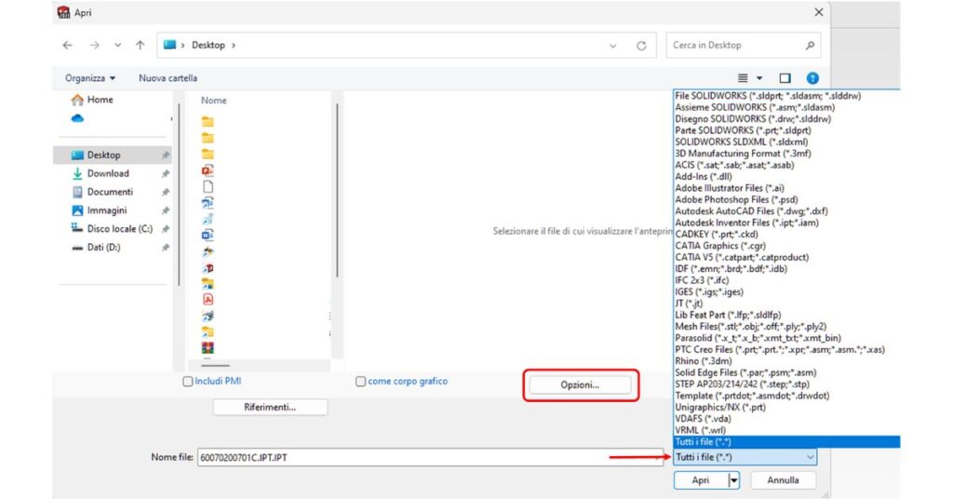
Task: Click the pin icon beside Download
Action: [165, 174]
